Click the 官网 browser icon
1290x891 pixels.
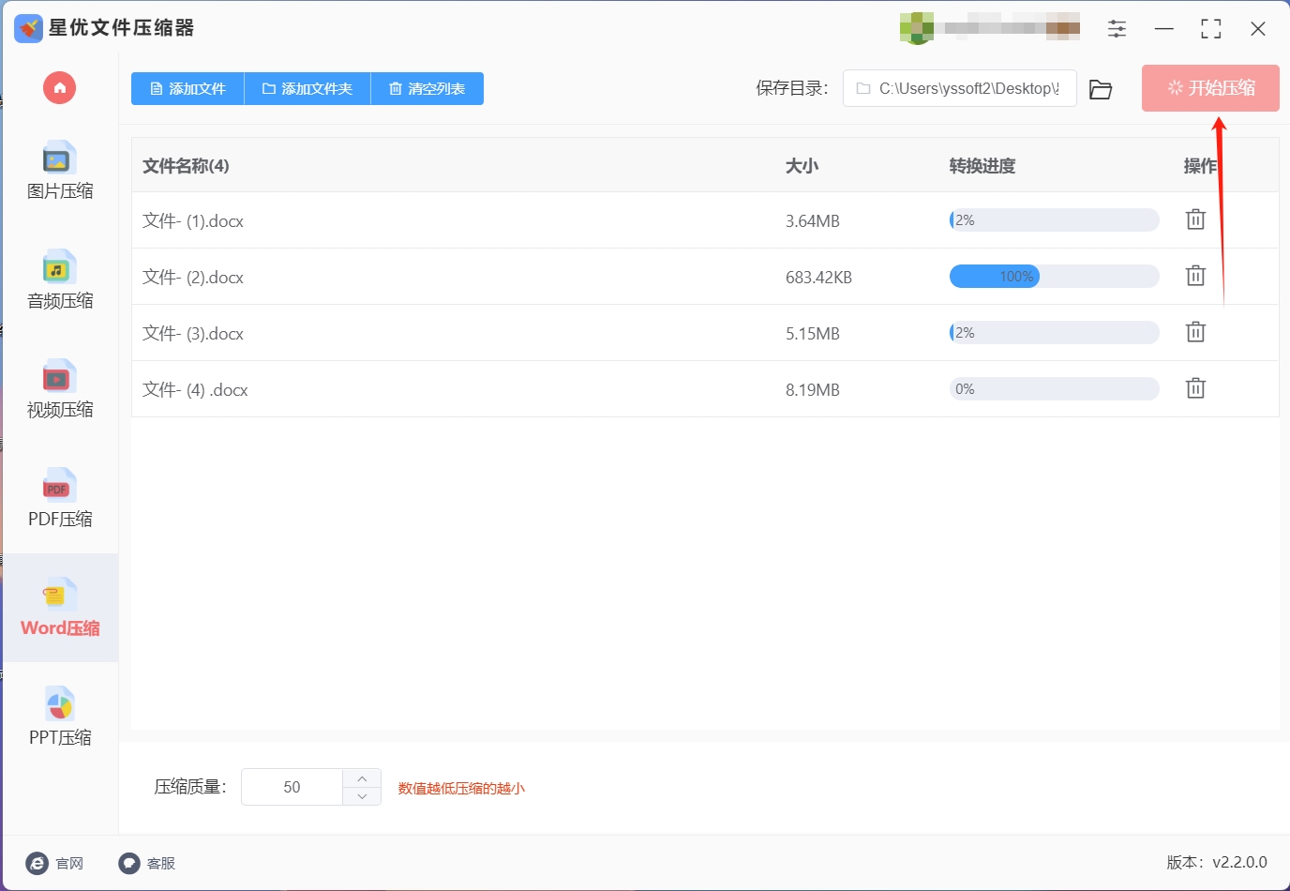[x=37, y=863]
